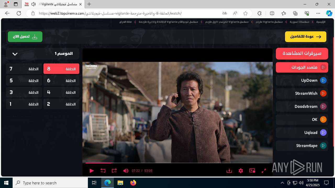Open the Tab actions menu

click(x=16, y=4)
